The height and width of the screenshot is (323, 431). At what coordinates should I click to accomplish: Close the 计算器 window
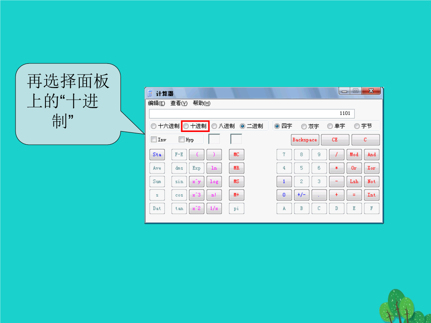click(x=371, y=91)
